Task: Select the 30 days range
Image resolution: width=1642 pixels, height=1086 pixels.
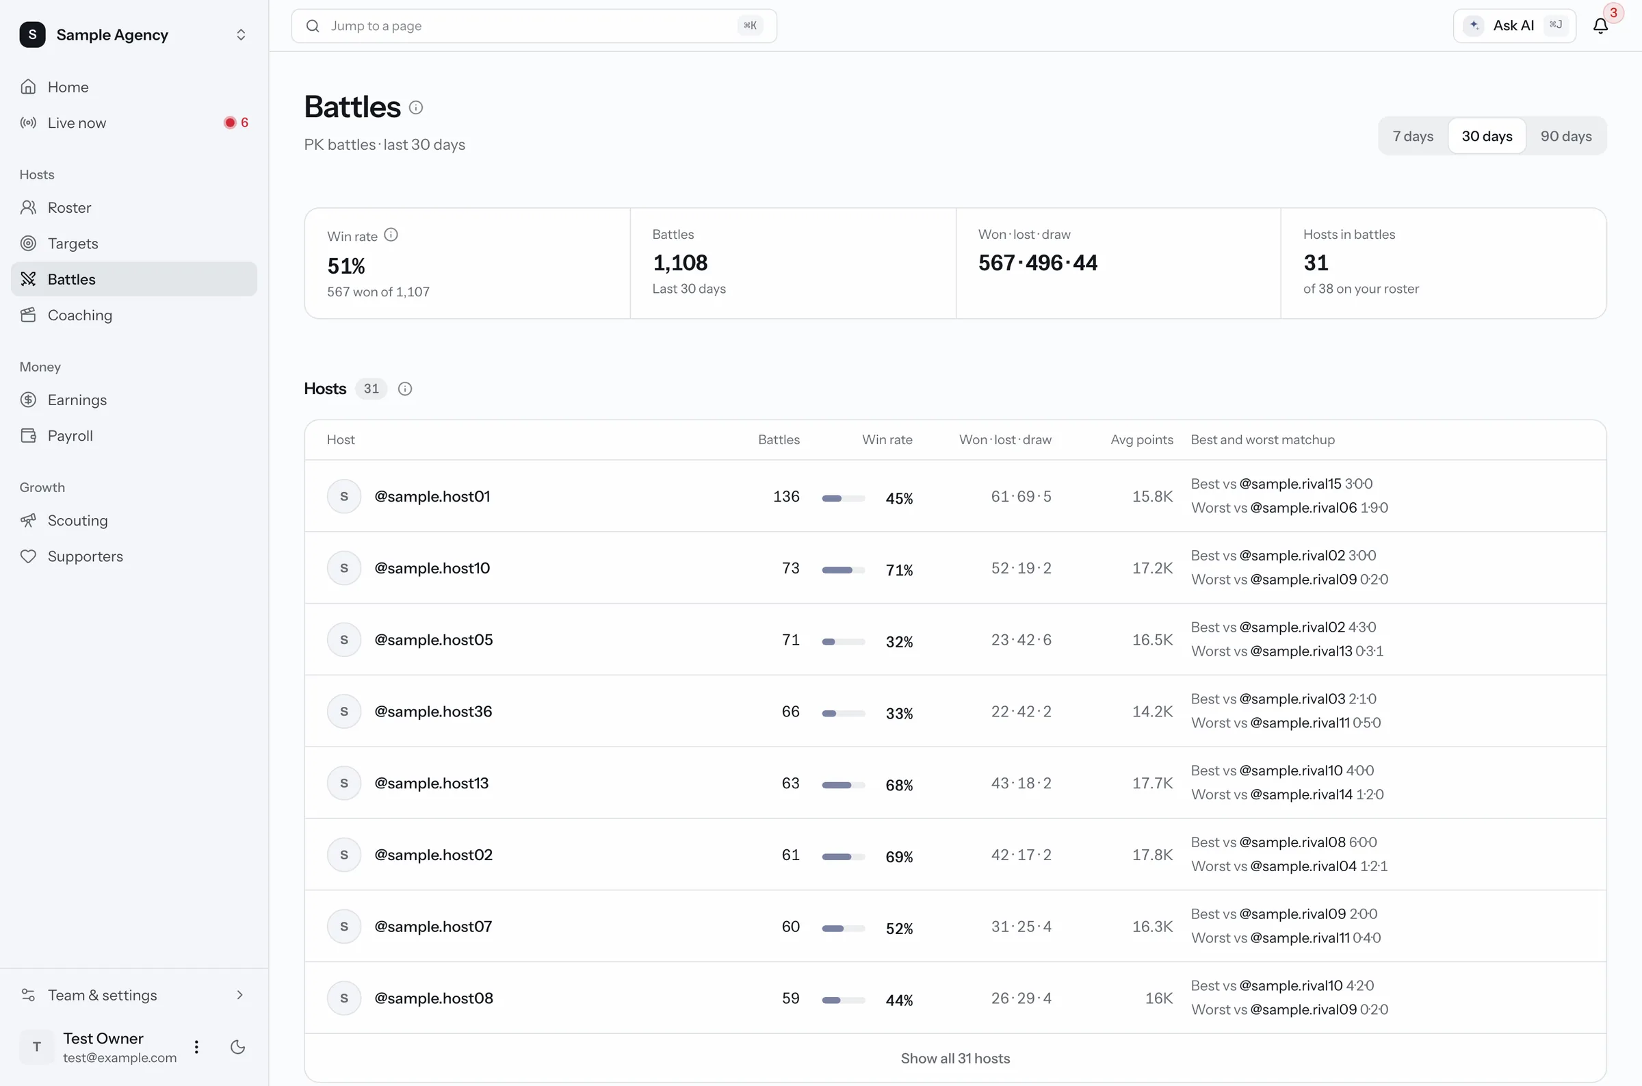Action: [x=1486, y=135]
